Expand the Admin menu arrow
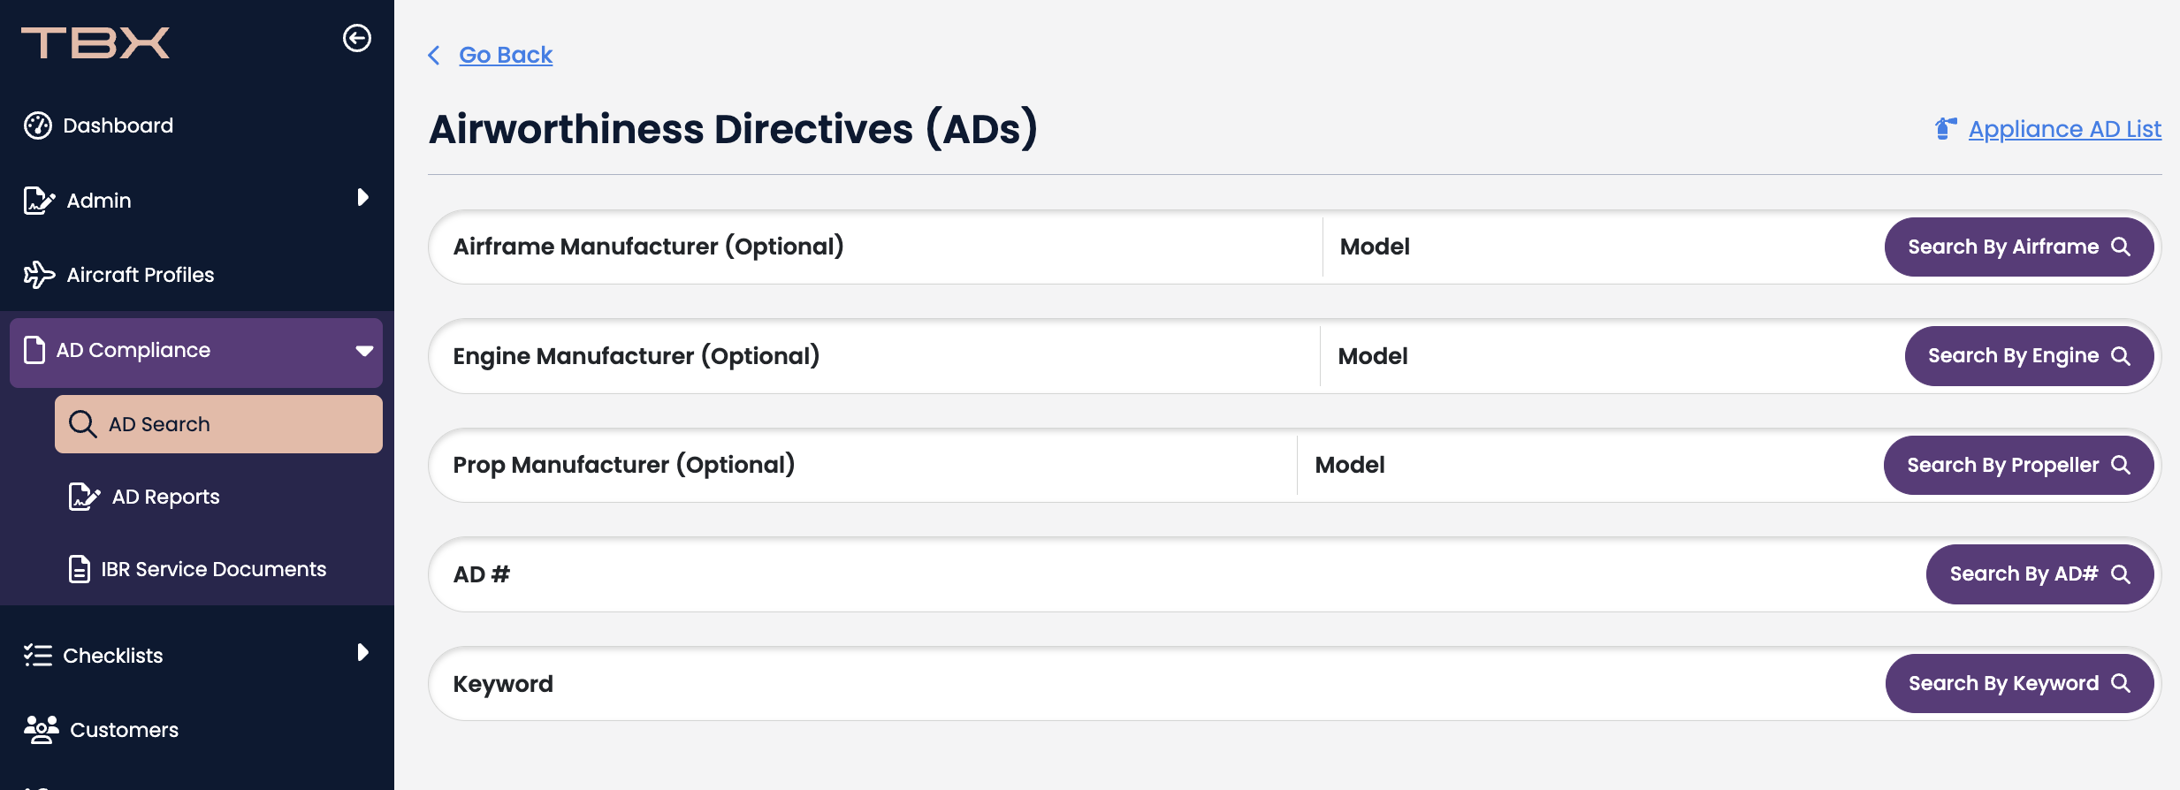 click(x=362, y=197)
